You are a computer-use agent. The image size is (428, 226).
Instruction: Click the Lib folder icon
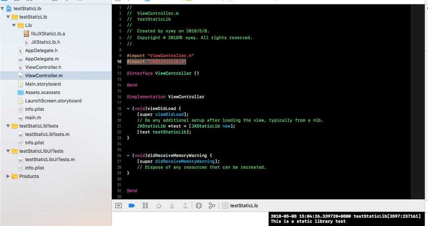(21, 25)
